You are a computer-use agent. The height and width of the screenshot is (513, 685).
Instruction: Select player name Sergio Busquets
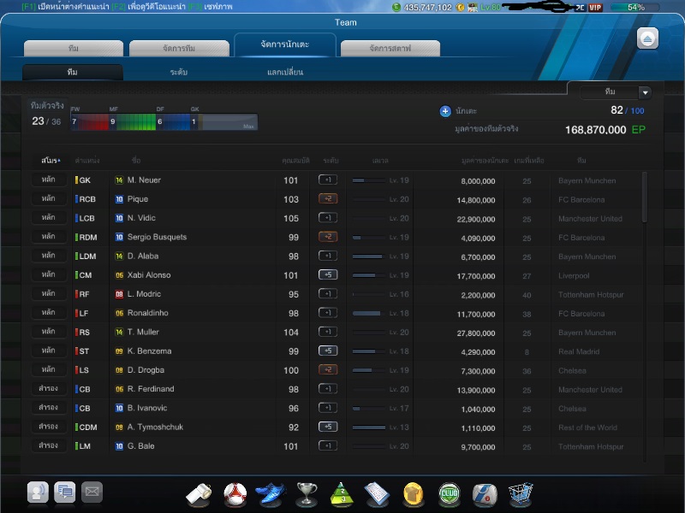point(157,237)
